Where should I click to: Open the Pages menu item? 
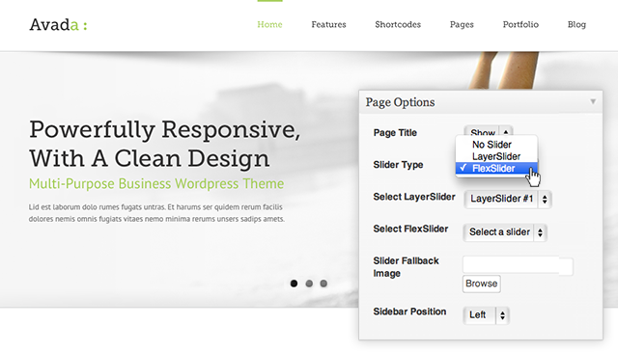tap(462, 24)
